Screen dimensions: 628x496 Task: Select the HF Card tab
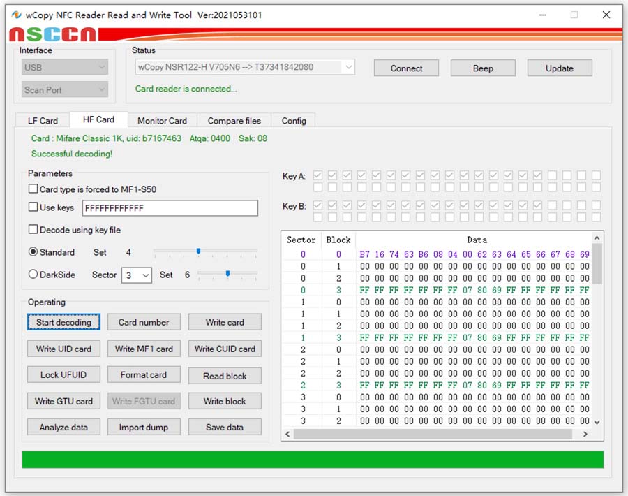pyautogui.click(x=98, y=119)
